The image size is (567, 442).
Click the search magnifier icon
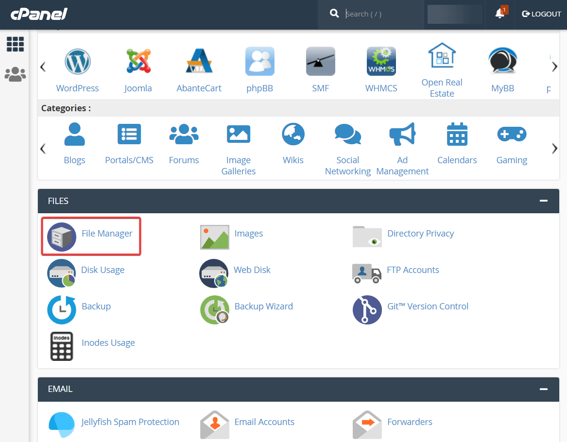coord(334,14)
